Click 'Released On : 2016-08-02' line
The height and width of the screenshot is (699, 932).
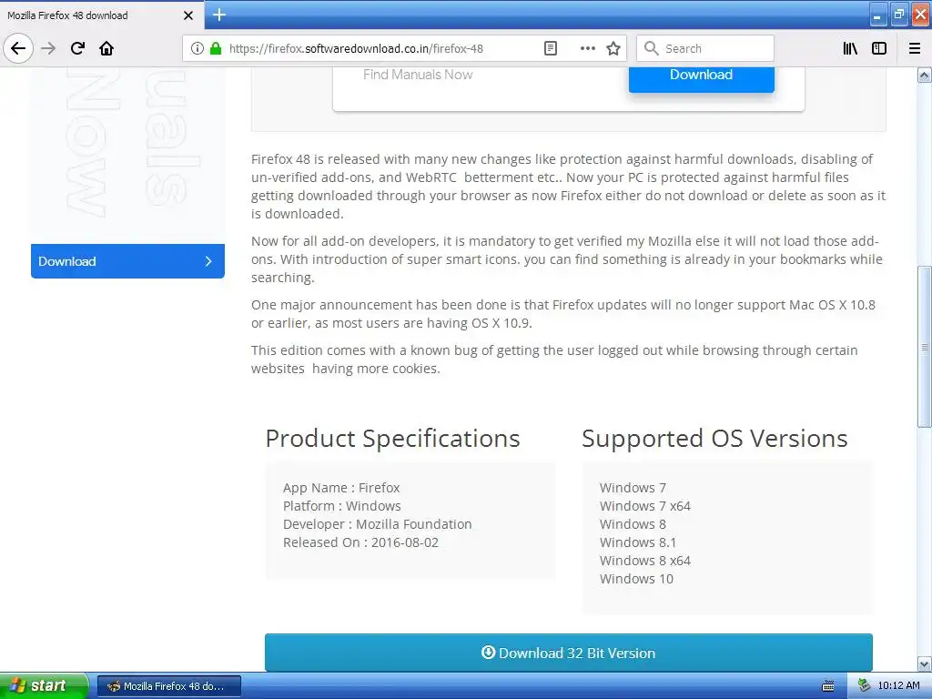pos(360,542)
